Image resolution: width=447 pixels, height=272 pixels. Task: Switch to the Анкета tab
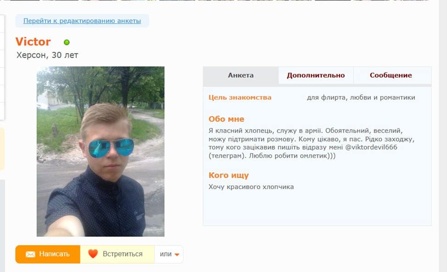point(240,76)
